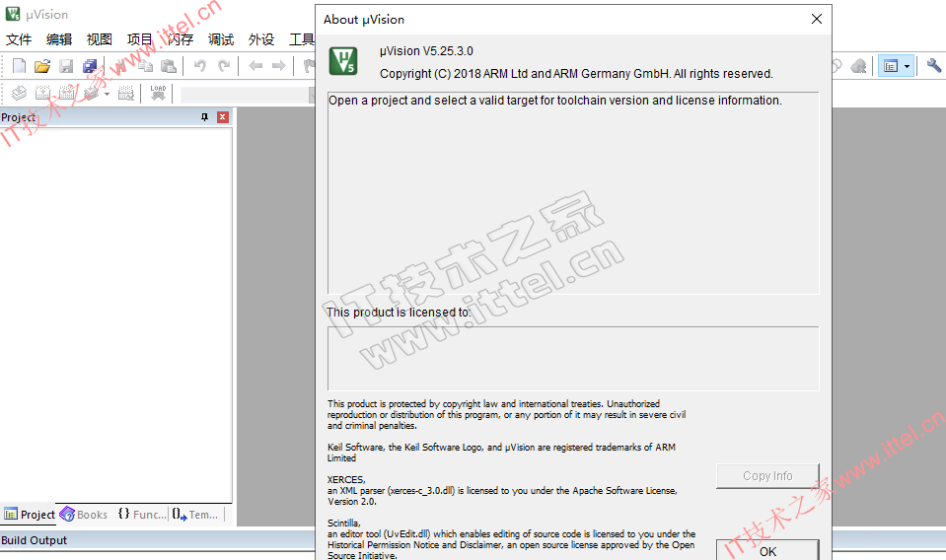Click the Build Output panel title
The image size is (946, 560).
click(x=35, y=540)
